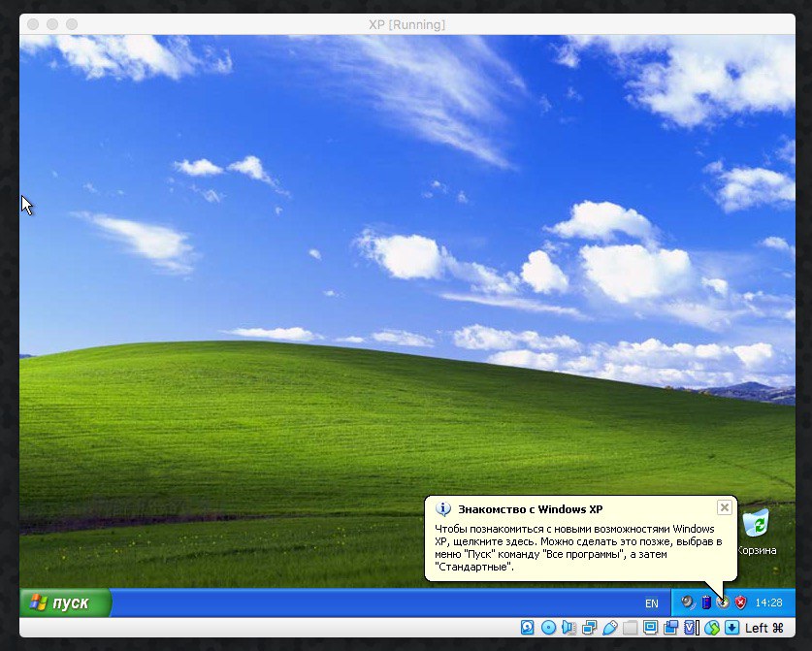Click the VirtualBox display settings icon
812x651 pixels.
coord(650,628)
